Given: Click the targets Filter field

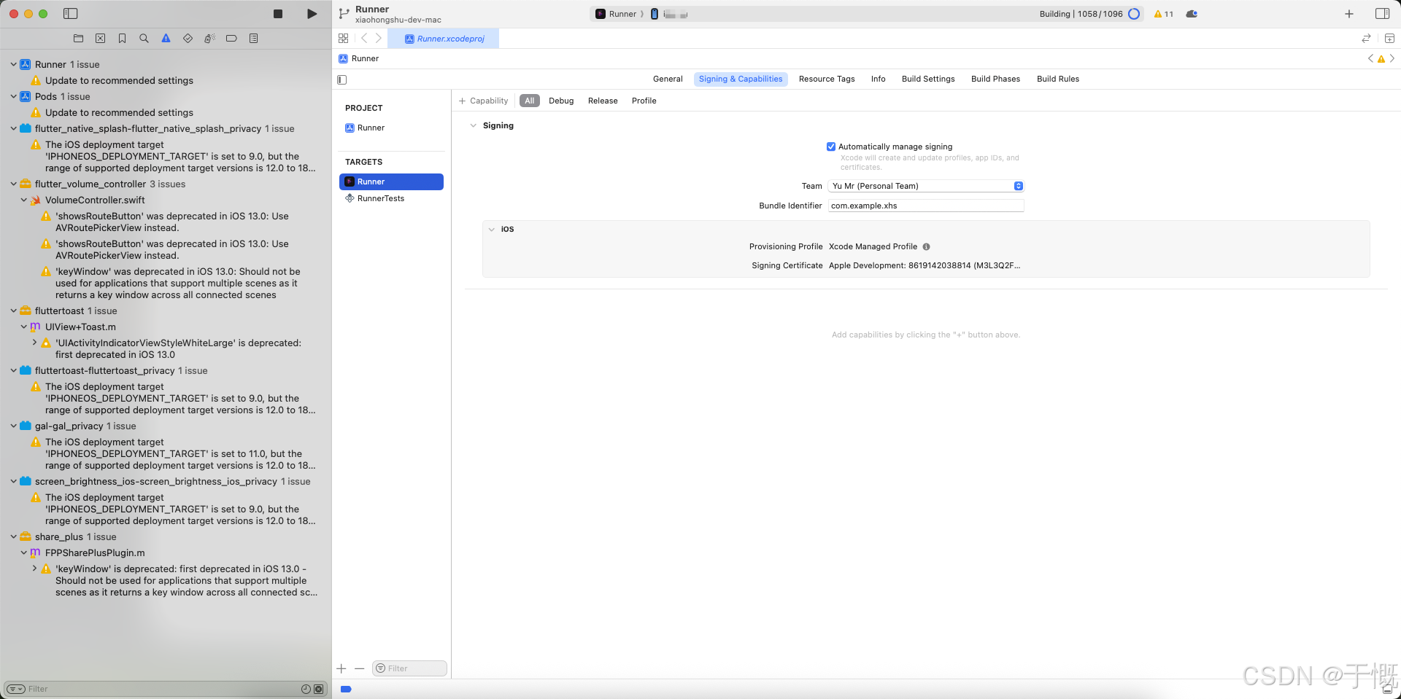Looking at the screenshot, I should point(409,668).
